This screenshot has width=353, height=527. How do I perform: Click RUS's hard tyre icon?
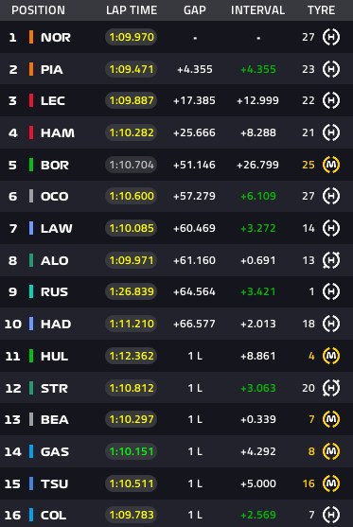pos(331,291)
